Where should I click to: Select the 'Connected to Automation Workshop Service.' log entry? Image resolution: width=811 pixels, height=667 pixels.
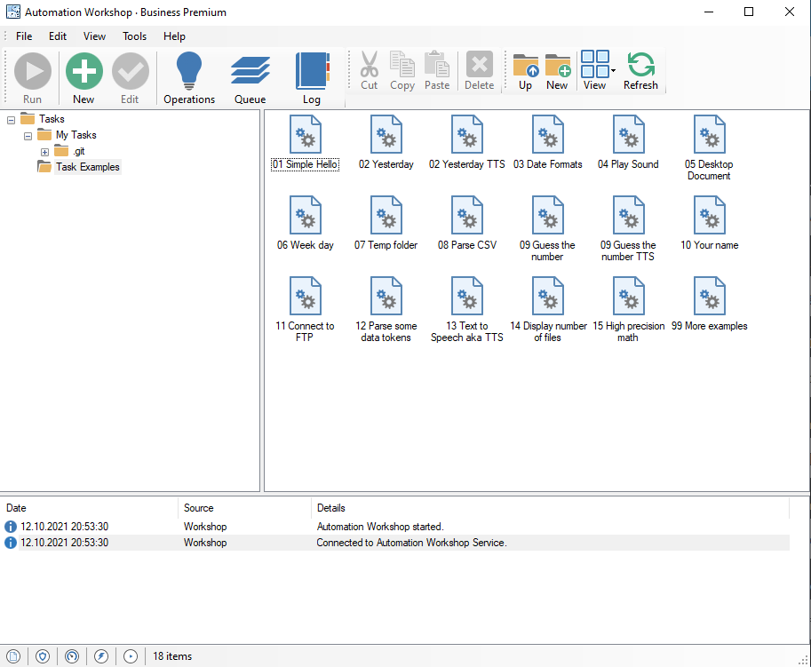(396, 543)
